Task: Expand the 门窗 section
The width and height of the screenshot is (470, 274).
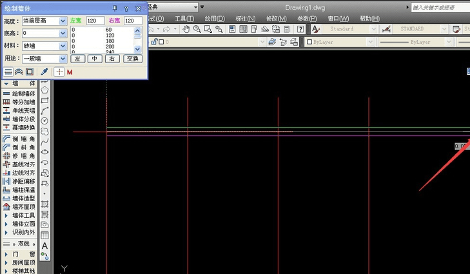Action: 19,254
